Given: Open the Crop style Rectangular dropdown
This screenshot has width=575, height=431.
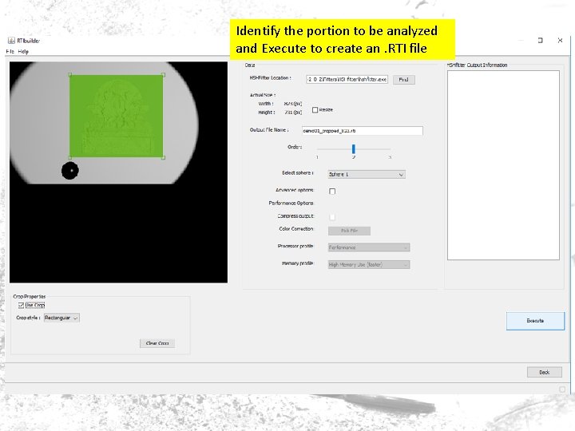Looking at the screenshot, I should click(x=61, y=318).
